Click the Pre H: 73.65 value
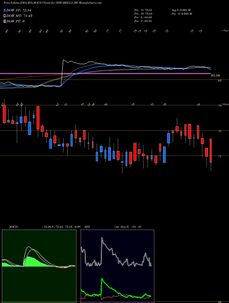This screenshot has width=229, height=303. click(143, 13)
